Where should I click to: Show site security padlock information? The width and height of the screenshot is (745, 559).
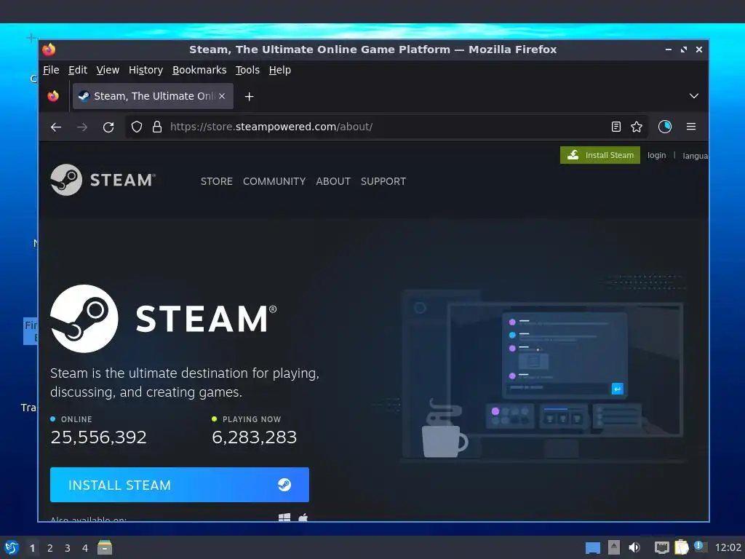click(157, 127)
